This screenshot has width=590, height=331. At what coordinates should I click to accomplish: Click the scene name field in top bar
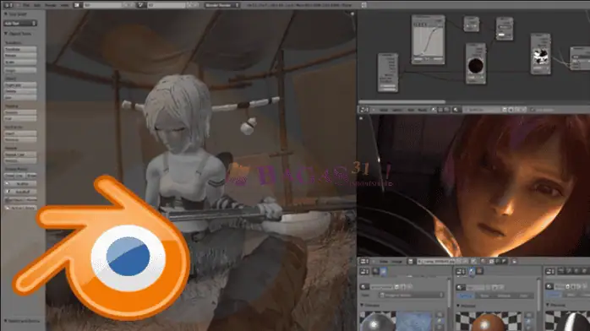point(167,5)
